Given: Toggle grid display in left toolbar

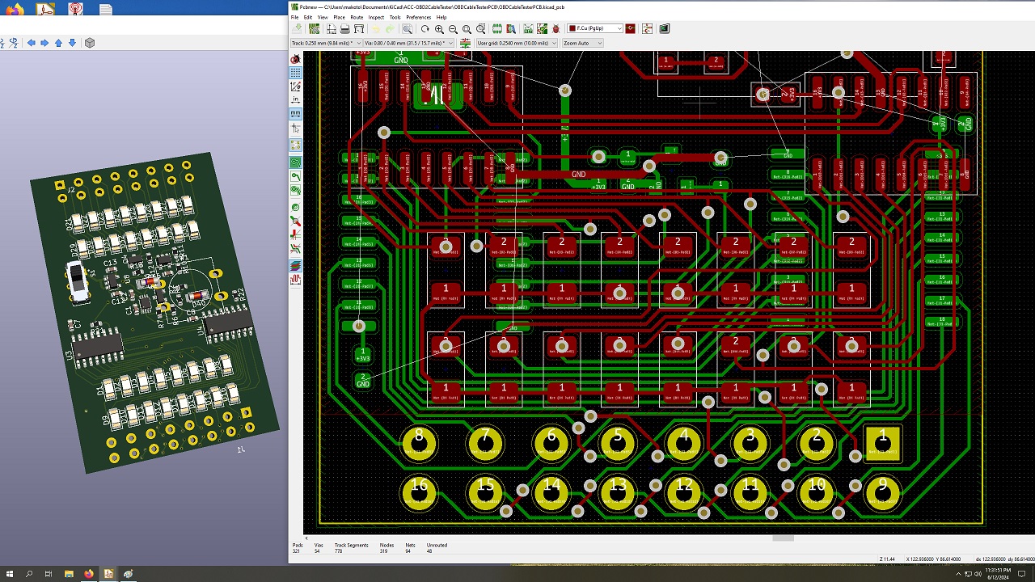Looking at the screenshot, I should 296,73.
